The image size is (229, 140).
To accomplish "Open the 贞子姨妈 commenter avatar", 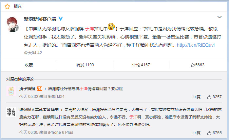I will point(11,91).
